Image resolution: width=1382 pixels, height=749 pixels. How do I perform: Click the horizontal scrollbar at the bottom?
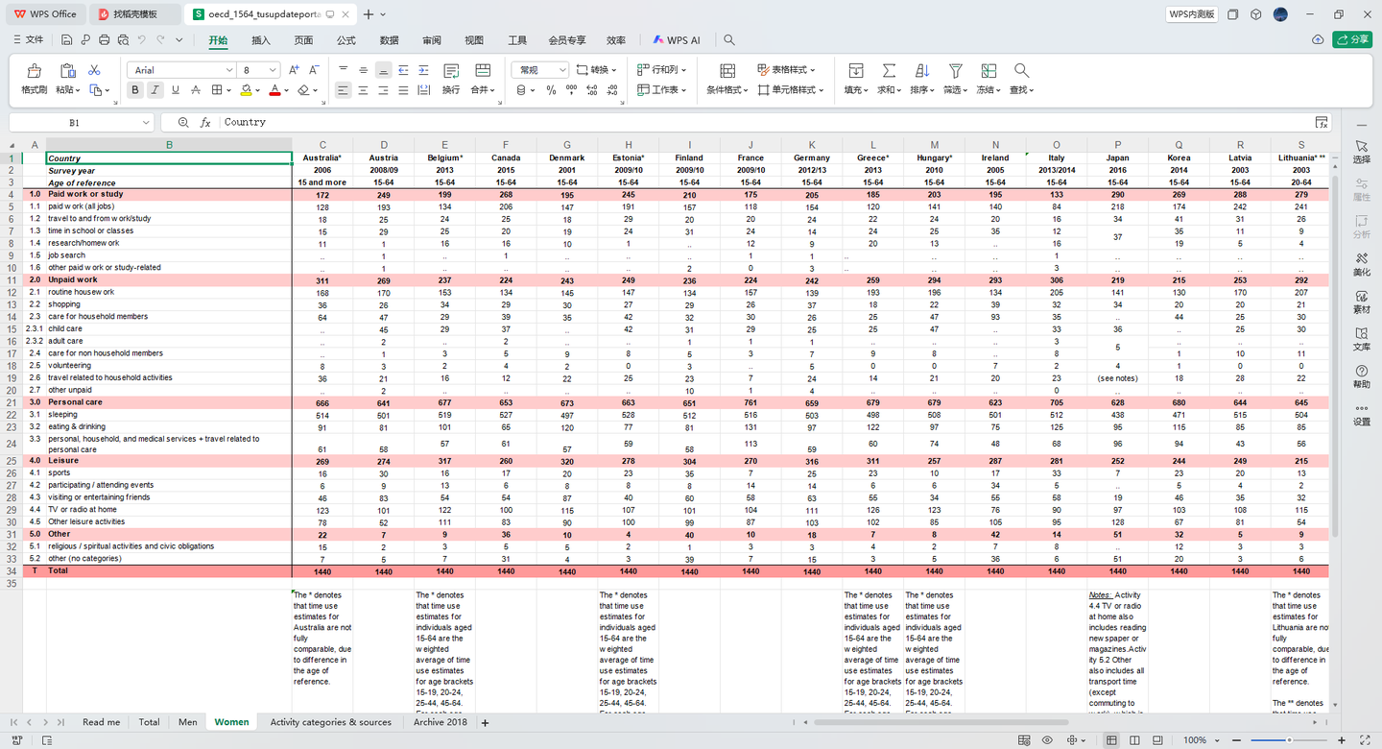(x=941, y=722)
